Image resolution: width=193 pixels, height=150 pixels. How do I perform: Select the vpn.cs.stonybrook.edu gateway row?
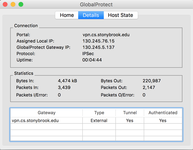96,121
